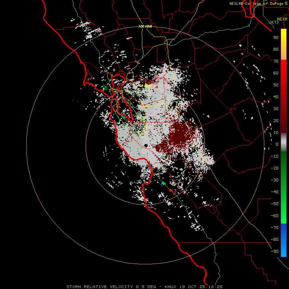The image size is (289, 289).
Task: Click the NEXR label above the scale
Action: [282, 19]
